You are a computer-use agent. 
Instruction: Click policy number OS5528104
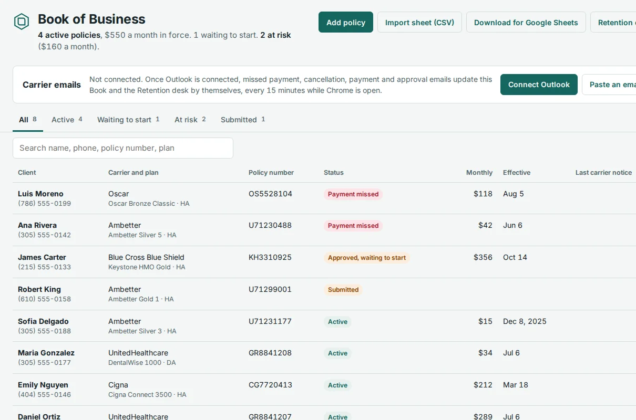270,194
